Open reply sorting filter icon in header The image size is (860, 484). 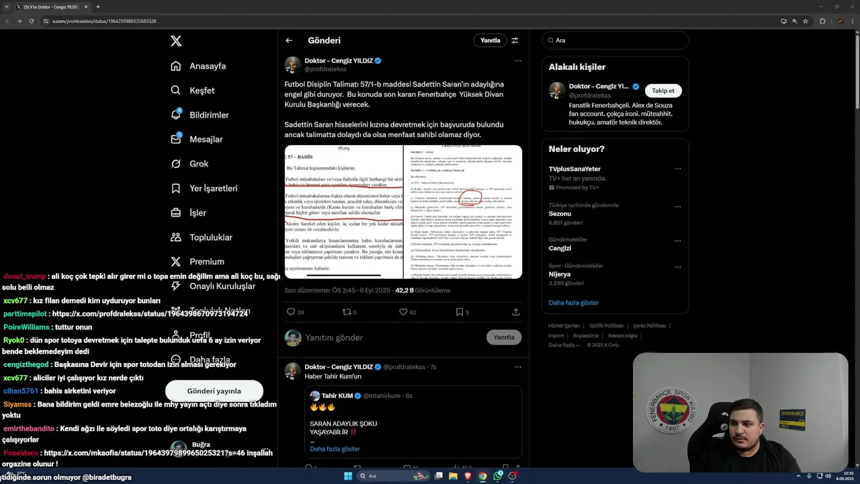515,40
